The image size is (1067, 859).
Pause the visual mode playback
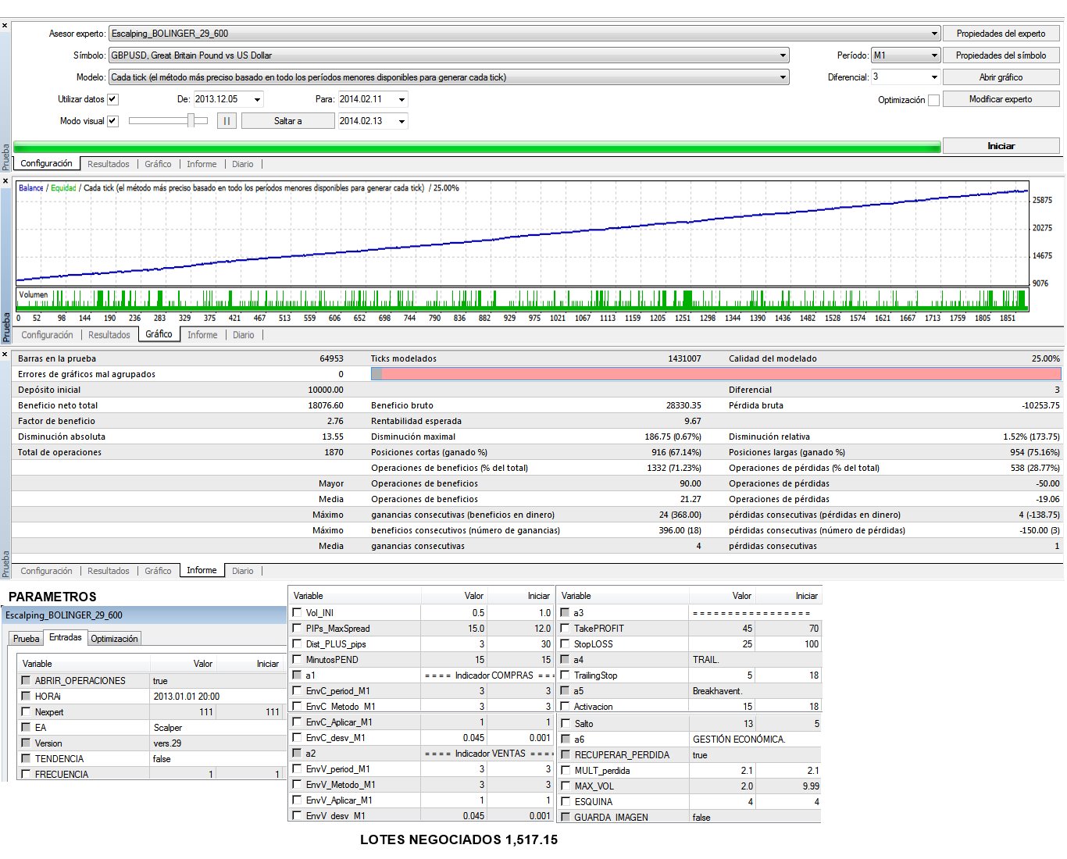(x=227, y=121)
